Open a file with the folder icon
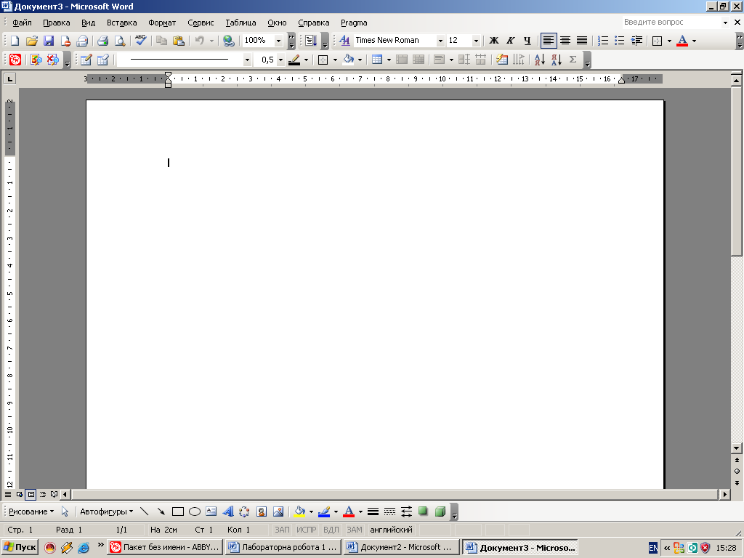Viewport: 744px width, 558px height. 31,41
